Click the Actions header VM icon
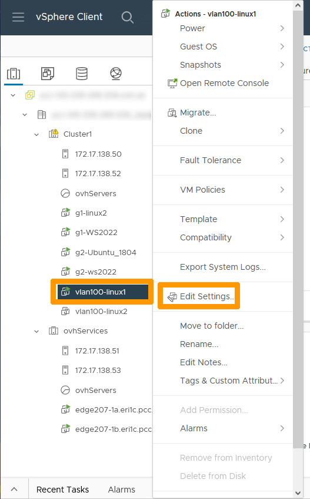This screenshot has width=310, height=499. point(165,14)
